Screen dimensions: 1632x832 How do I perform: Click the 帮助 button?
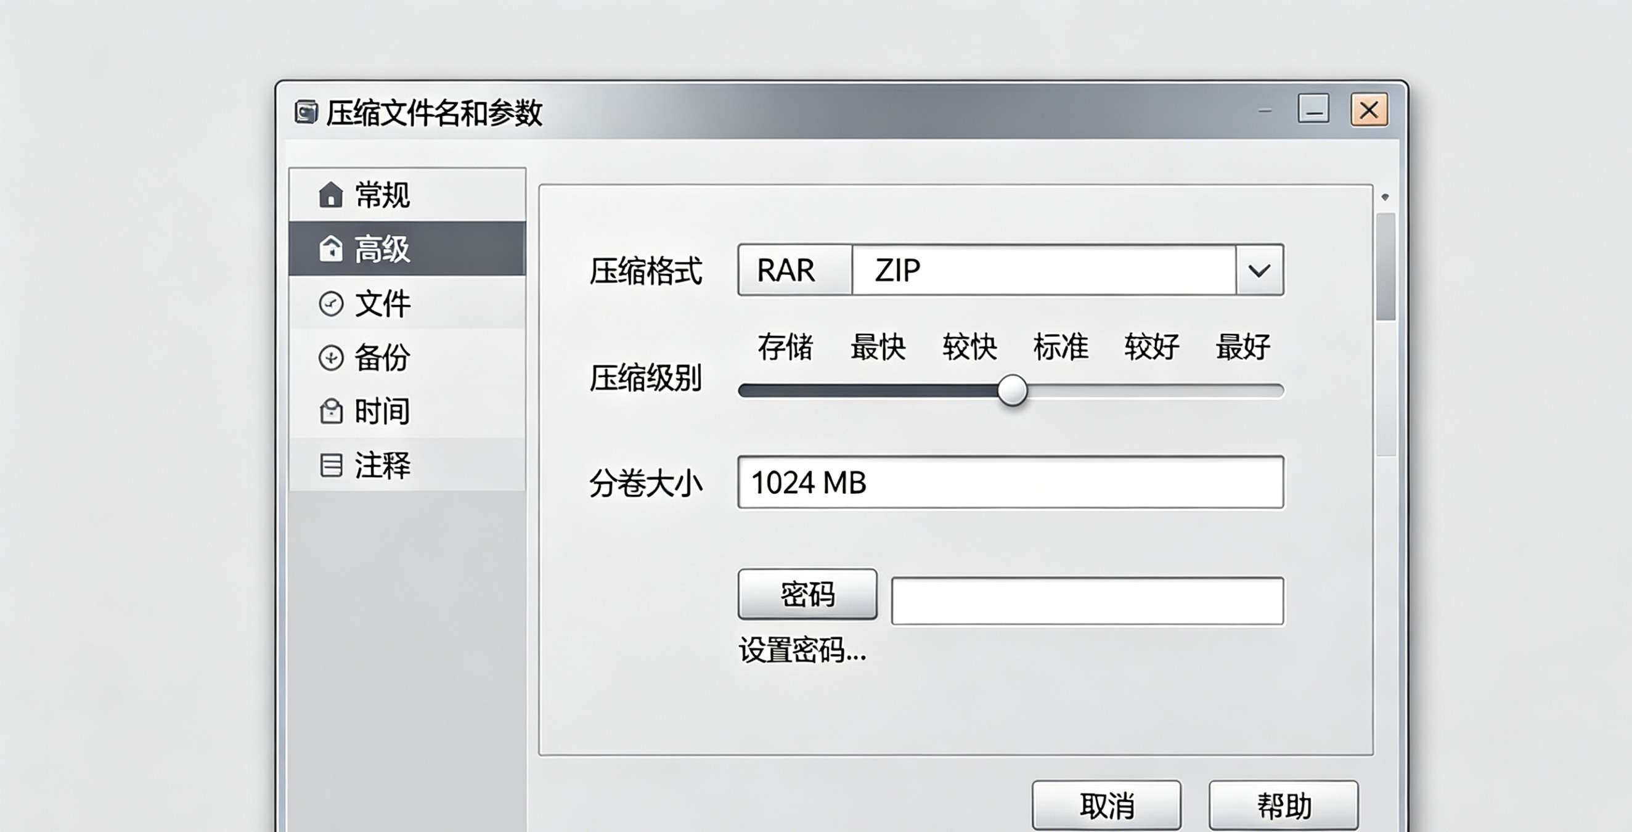[x=1284, y=805]
